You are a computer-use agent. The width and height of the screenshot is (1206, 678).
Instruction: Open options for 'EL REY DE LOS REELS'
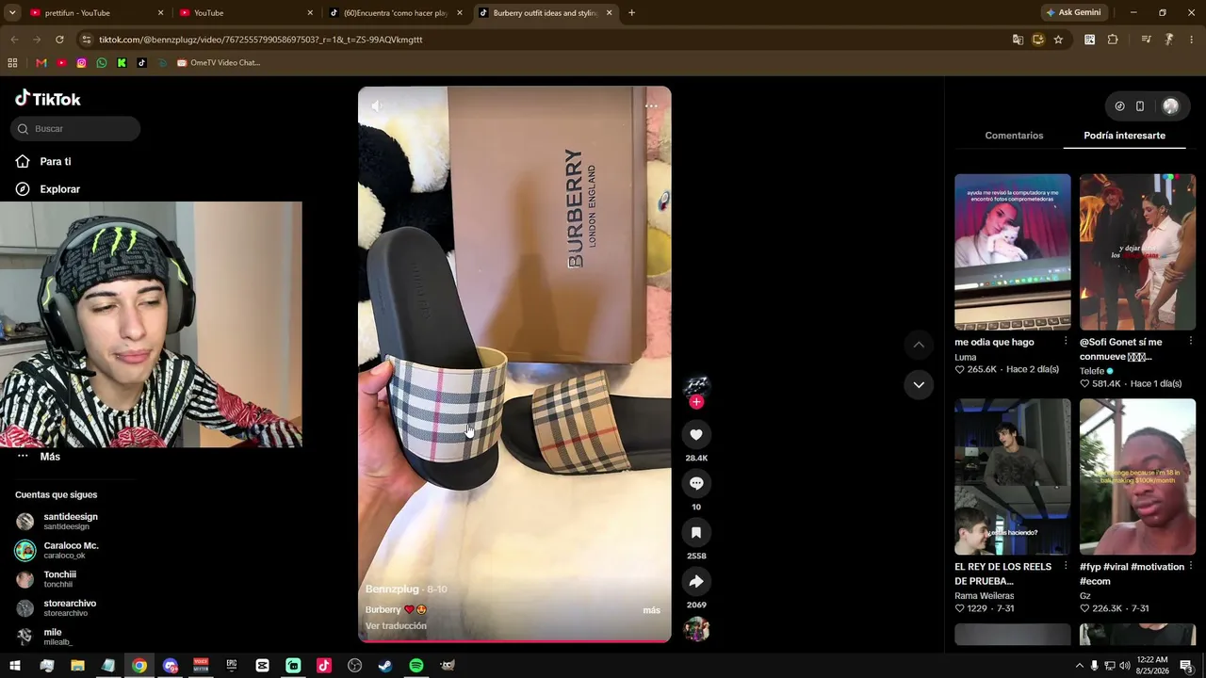coord(1066,566)
